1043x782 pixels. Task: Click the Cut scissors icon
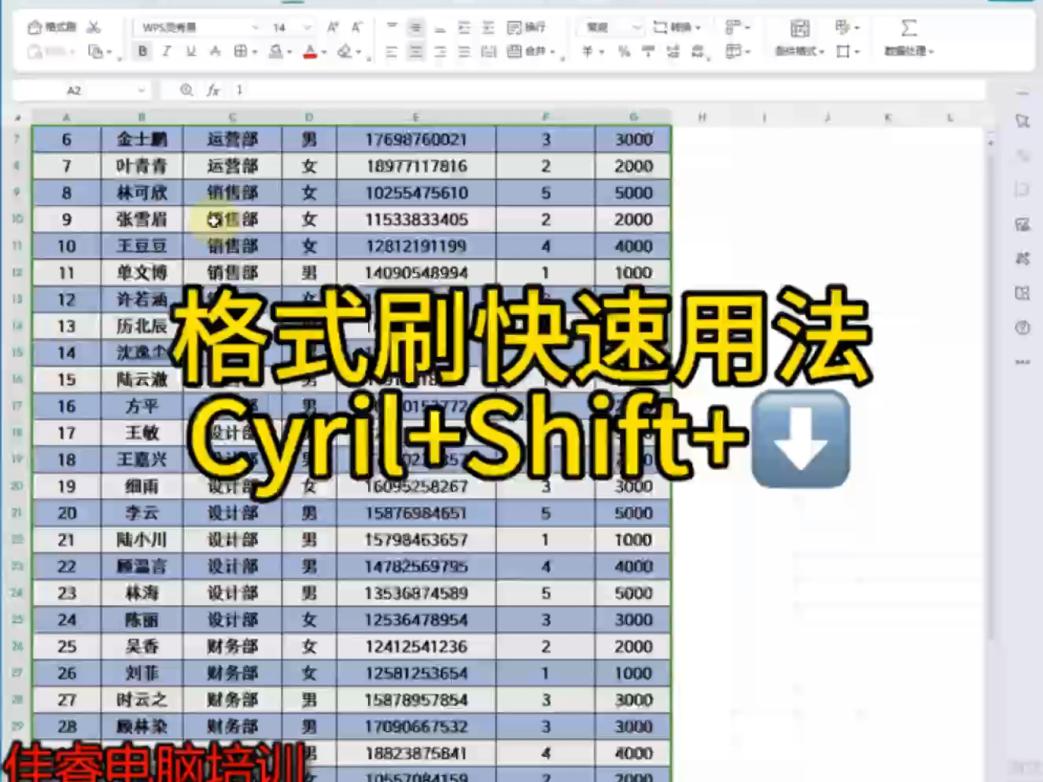click(x=94, y=28)
